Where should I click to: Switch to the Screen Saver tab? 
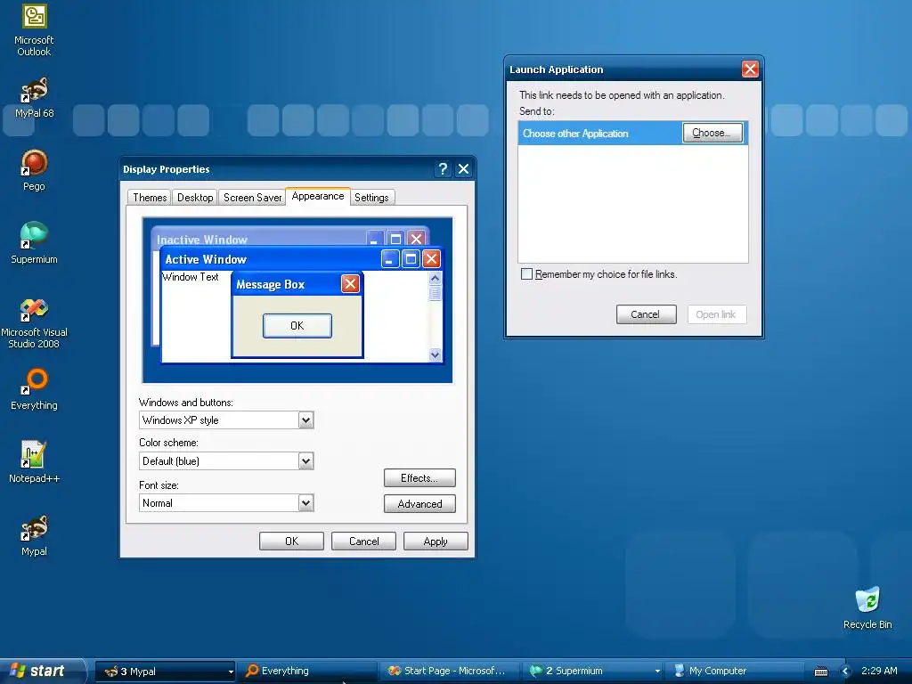tap(252, 198)
